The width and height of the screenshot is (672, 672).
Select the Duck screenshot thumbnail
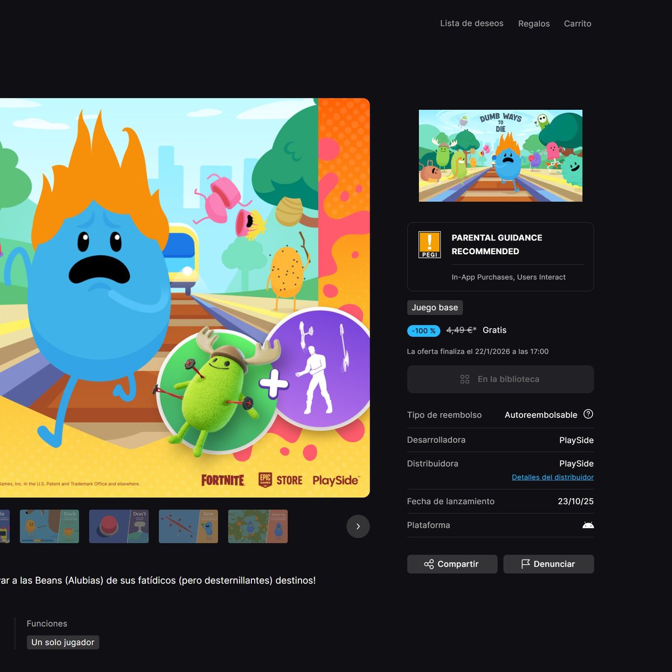click(49, 526)
